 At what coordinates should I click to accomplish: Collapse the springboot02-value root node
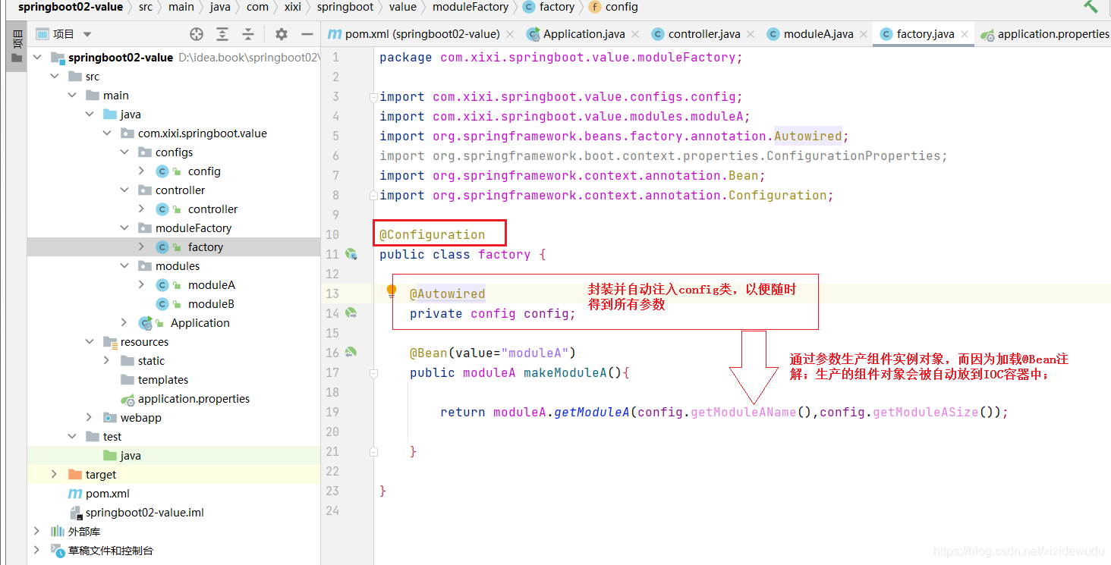37,58
